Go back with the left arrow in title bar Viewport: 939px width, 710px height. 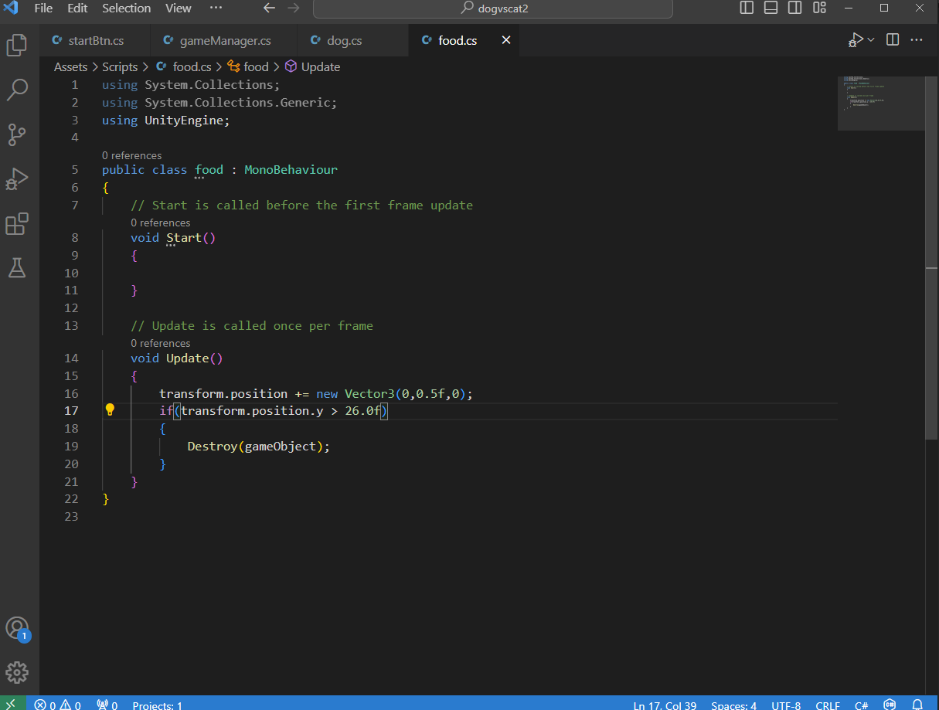[269, 8]
